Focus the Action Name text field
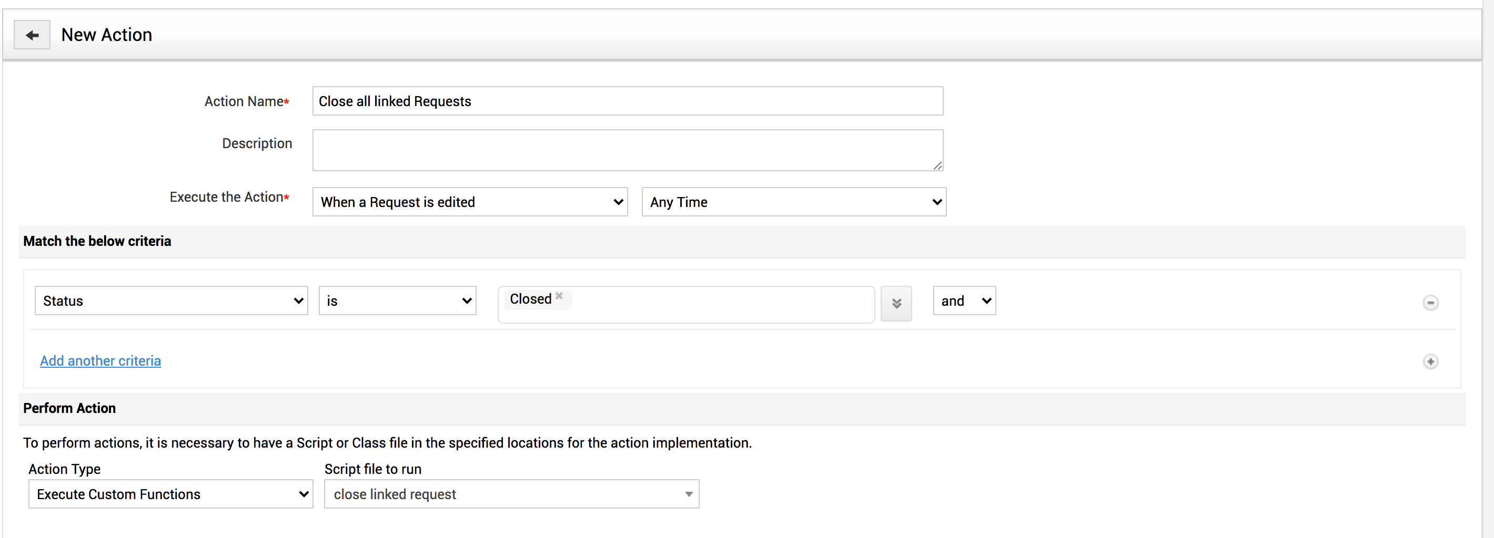 (628, 101)
